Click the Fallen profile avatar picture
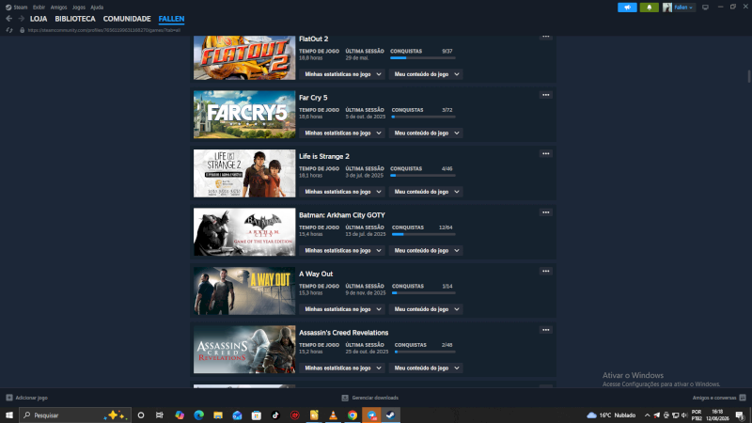 [667, 8]
